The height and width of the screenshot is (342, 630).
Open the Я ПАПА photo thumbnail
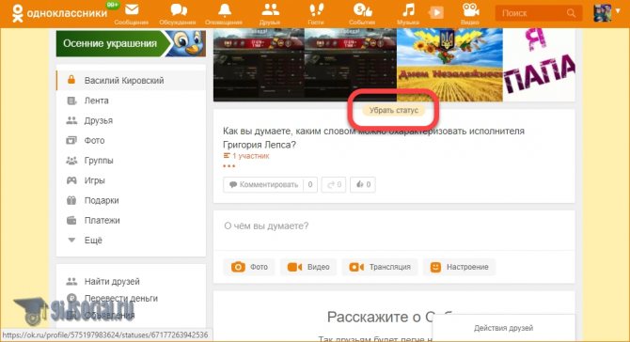(x=539, y=64)
